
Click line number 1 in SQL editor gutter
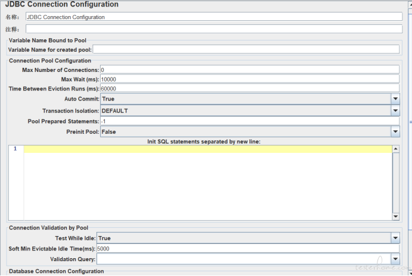pyautogui.click(x=15, y=149)
